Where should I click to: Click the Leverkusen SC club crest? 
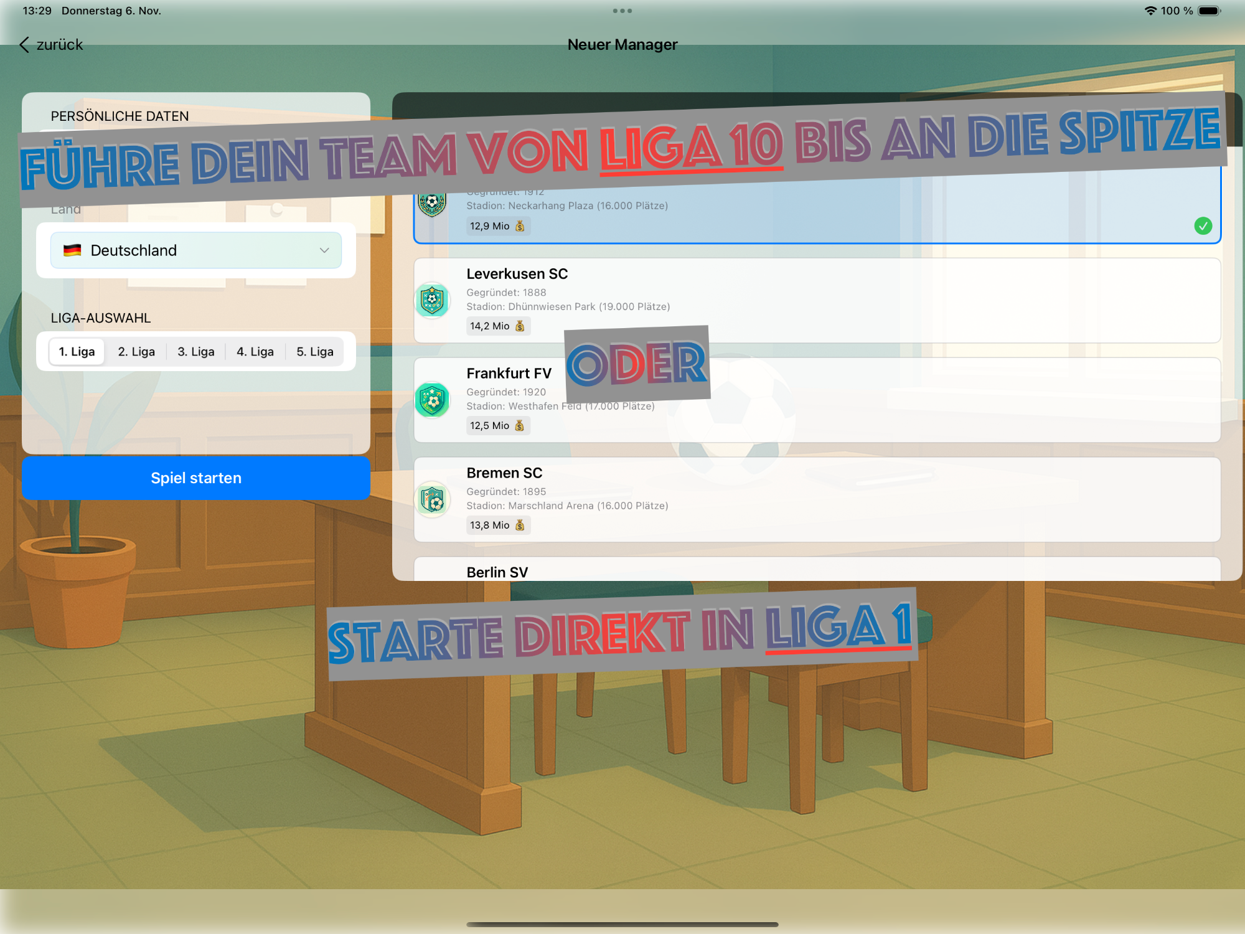432,300
